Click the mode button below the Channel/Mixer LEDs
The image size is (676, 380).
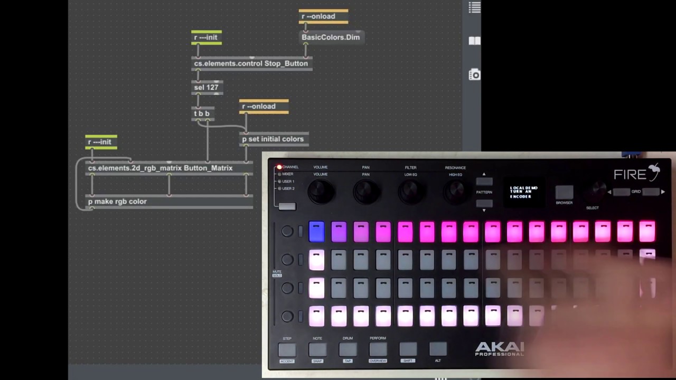click(x=287, y=206)
